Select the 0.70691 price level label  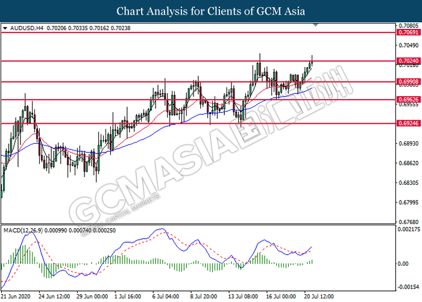(x=408, y=33)
